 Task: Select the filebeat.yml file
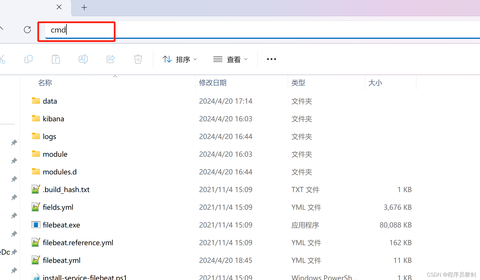[x=62, y=260]
